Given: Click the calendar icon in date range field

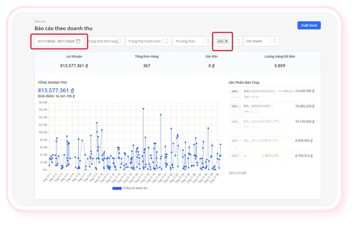Looking at the screenshot, I should [x=78, y=41].
